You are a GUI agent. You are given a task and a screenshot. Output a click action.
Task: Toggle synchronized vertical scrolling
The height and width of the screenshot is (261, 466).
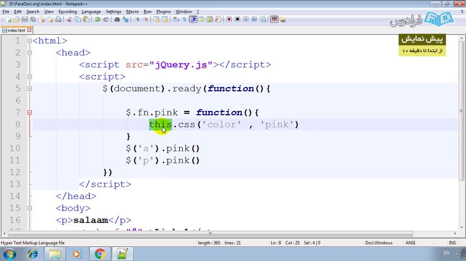[156, 20]
